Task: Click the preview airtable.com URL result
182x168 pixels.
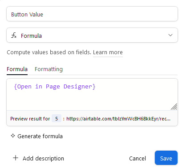Action: [118, 119]
